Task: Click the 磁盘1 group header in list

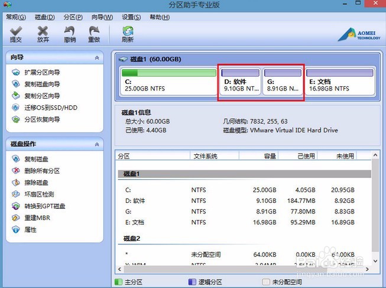Action: click(245, 174)
